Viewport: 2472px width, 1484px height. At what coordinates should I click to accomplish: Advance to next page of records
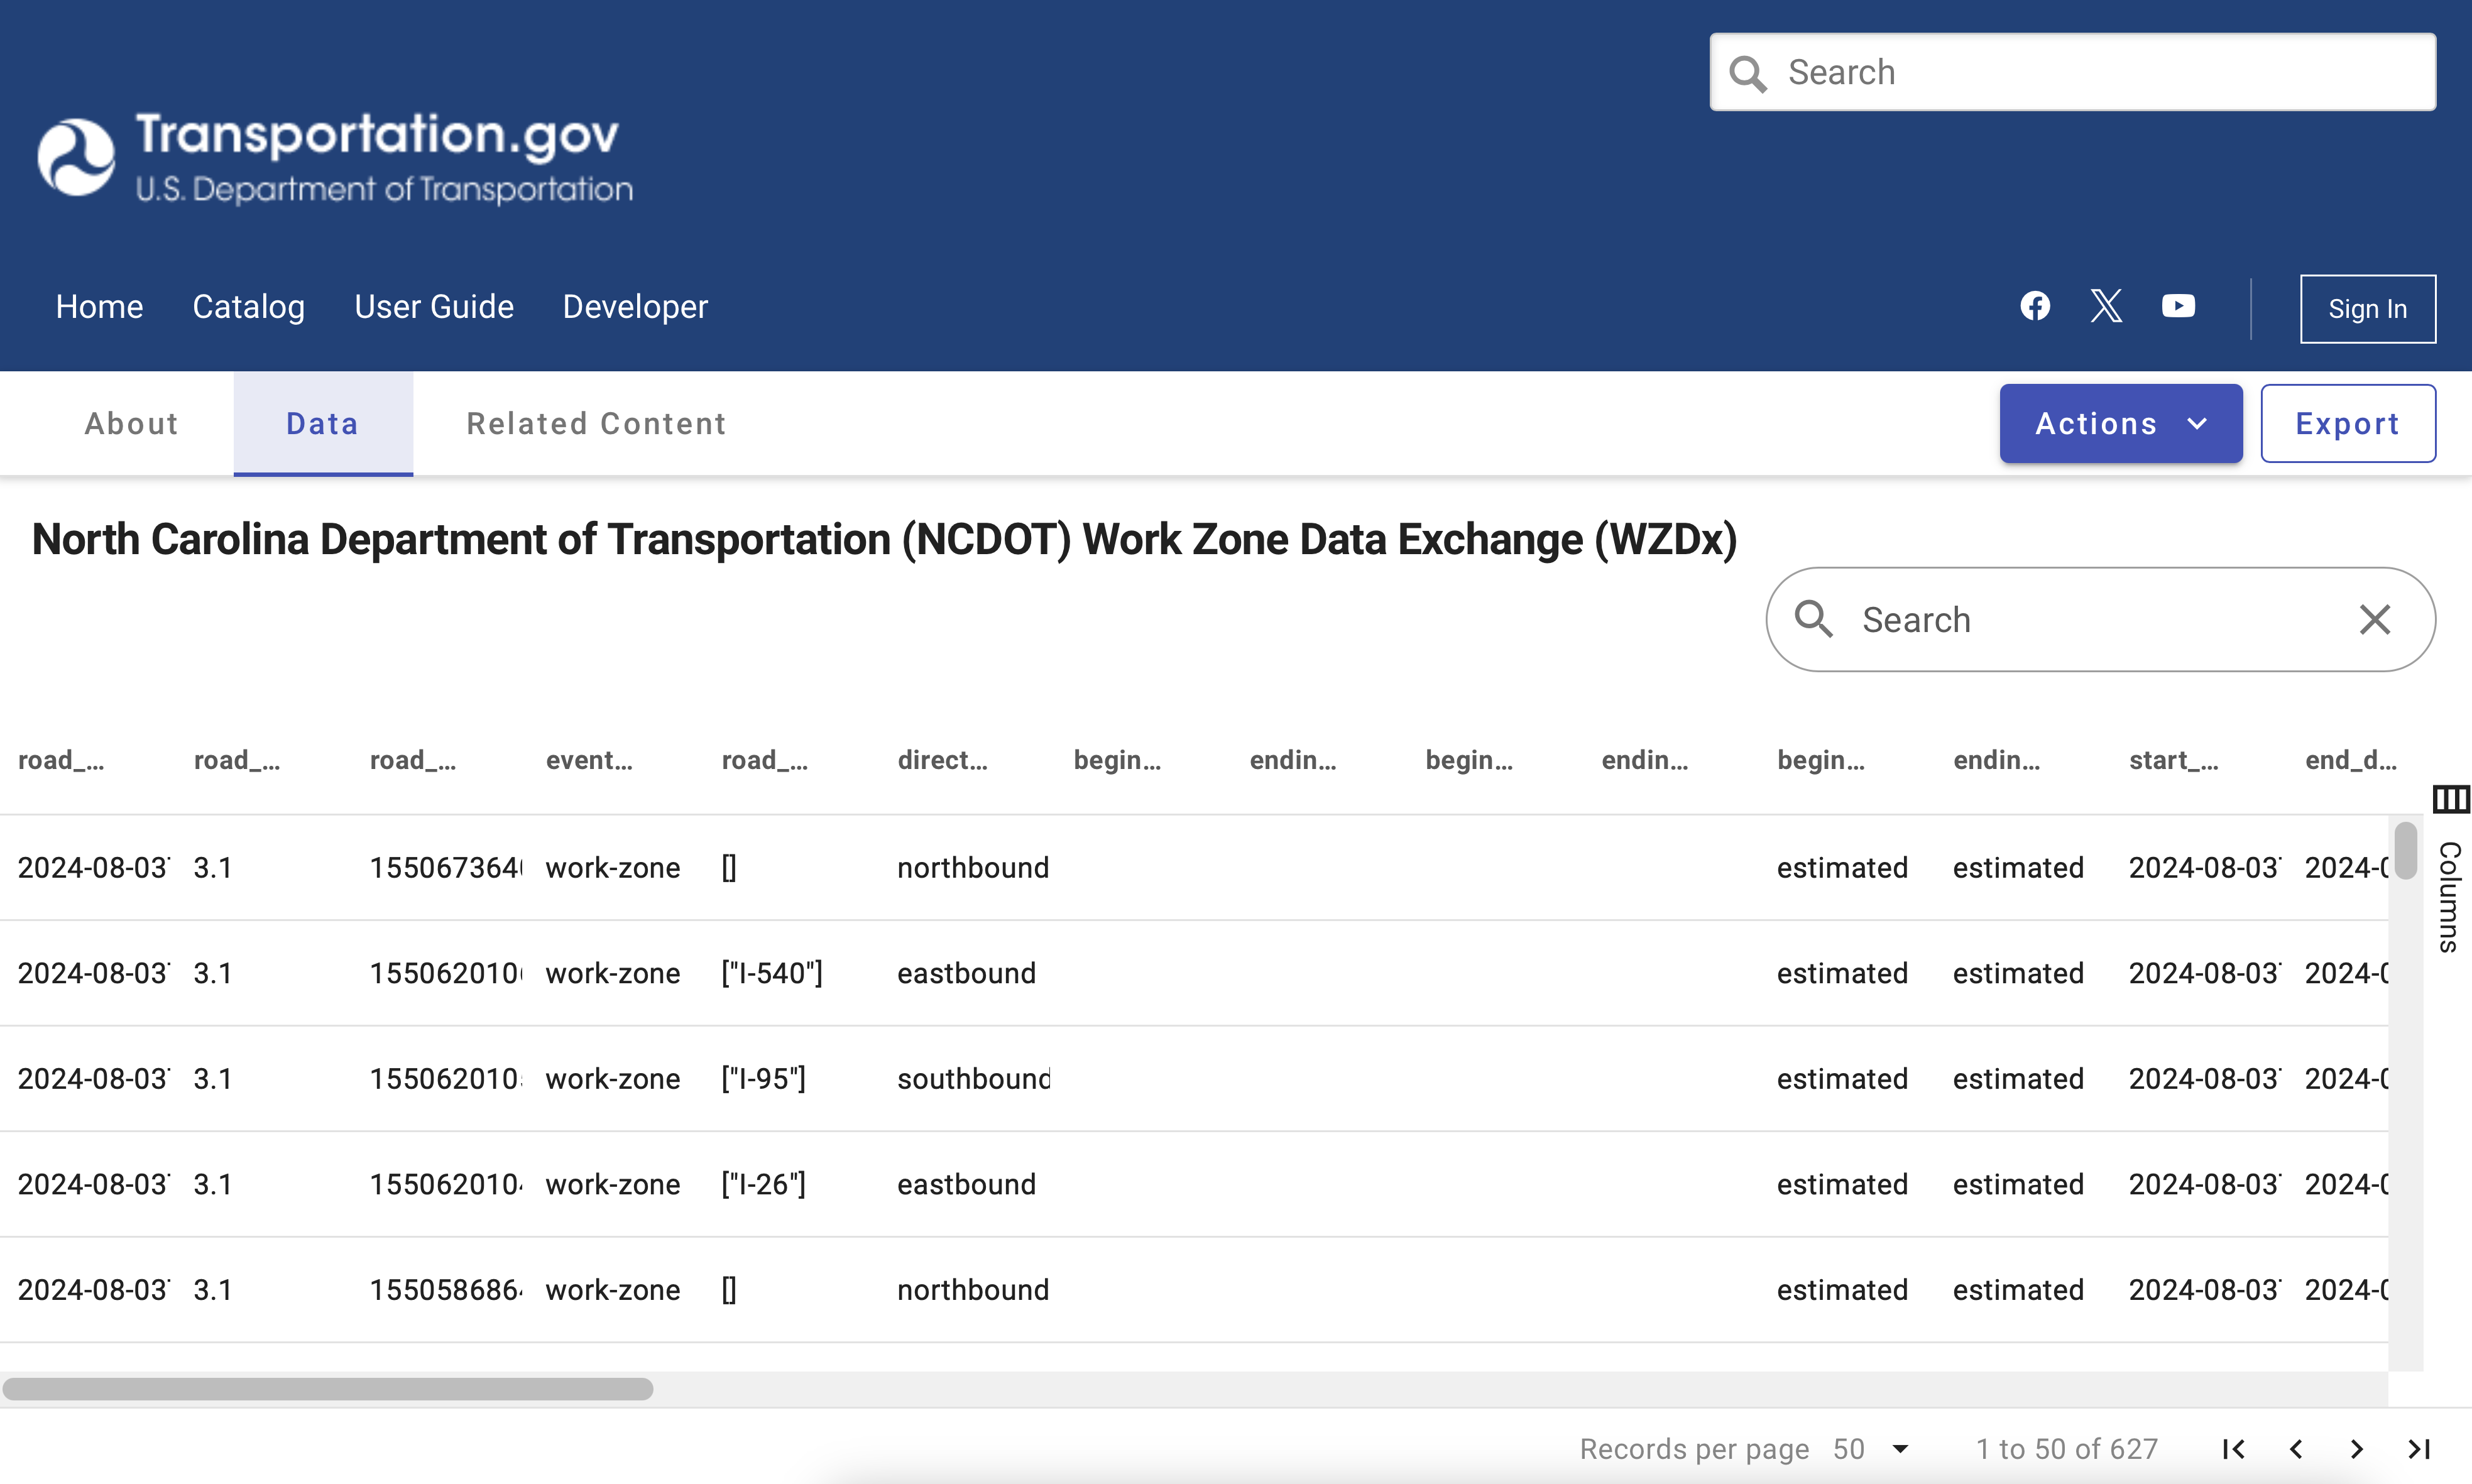point(2357,1449)
